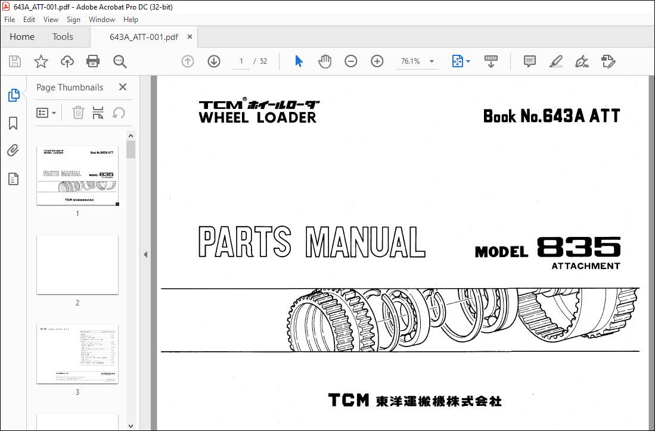The image size is (655, 431).
Task: Open the Fill and Sign tool
Action: [x=582, y=61]
